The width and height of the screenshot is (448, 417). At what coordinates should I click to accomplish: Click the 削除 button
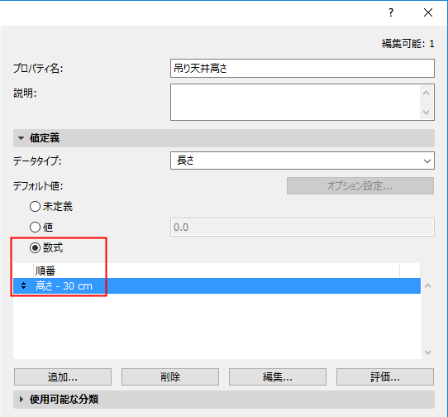(170, 377)
